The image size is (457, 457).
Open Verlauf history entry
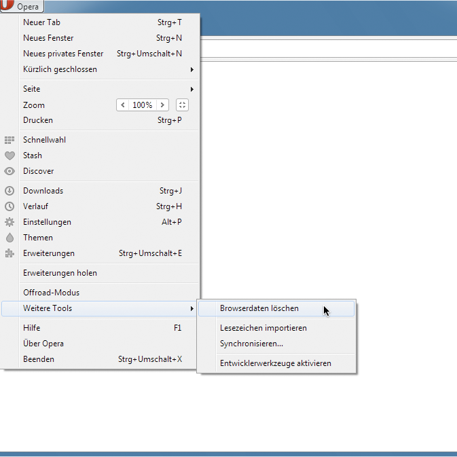(x=100, y=206)
